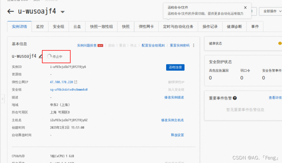Image resolution: width=282 pixels, height=163 pixels.
Task: Select region text 华东2（上海）
Action: pyautogui.click(x=60, y=105)
